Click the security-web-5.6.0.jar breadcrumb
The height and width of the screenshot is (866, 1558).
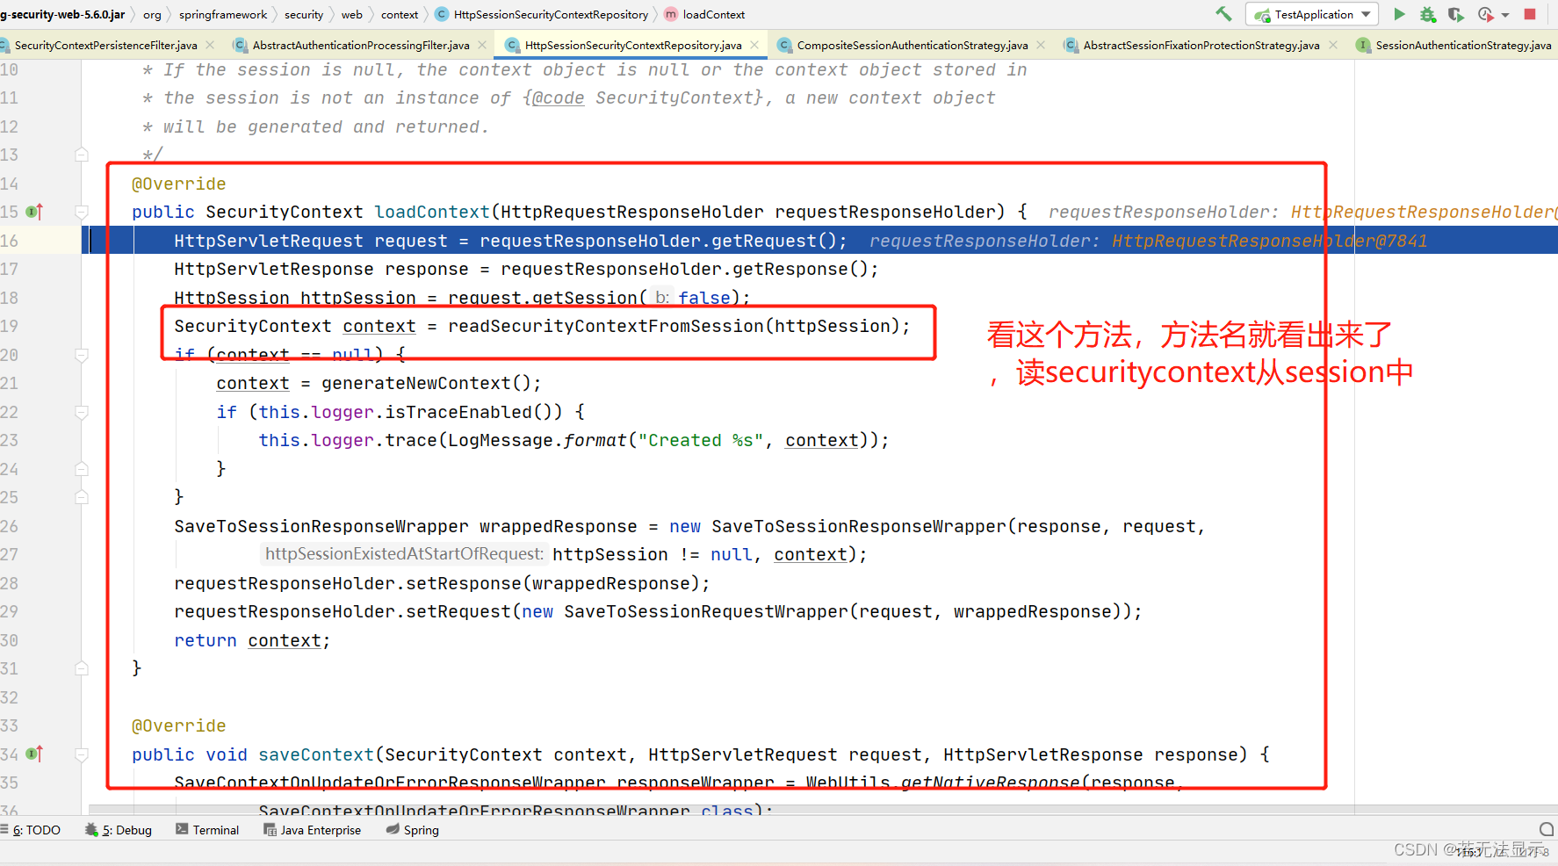[62, 14]
